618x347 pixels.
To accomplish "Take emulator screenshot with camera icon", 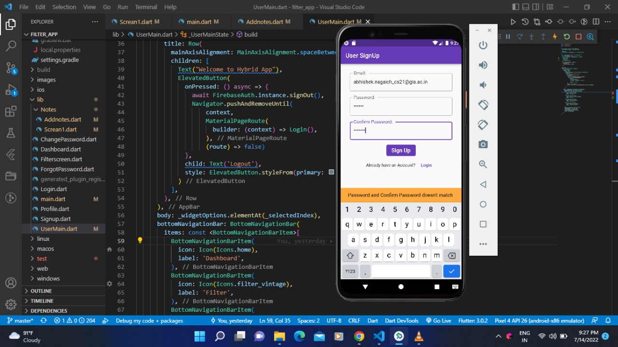I will coord(483,144).
